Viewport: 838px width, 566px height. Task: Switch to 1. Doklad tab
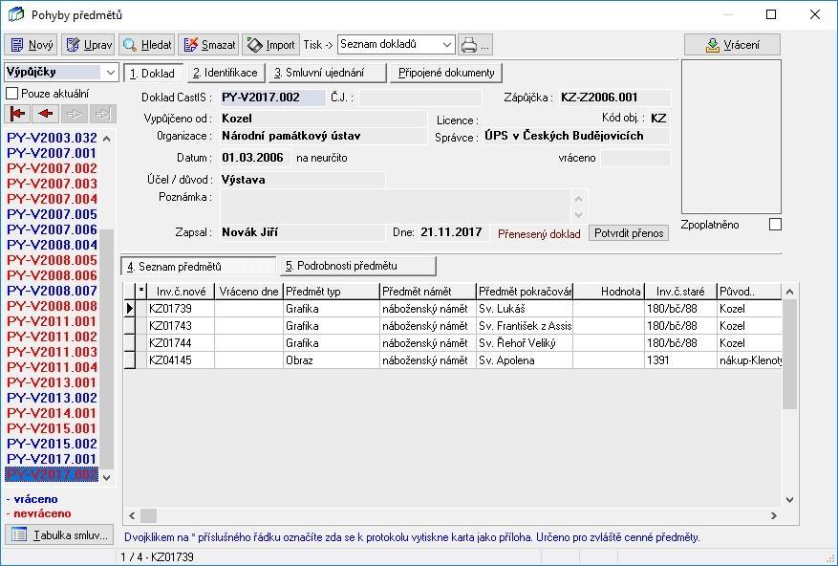pyautogui.click(x=153, y=74)
